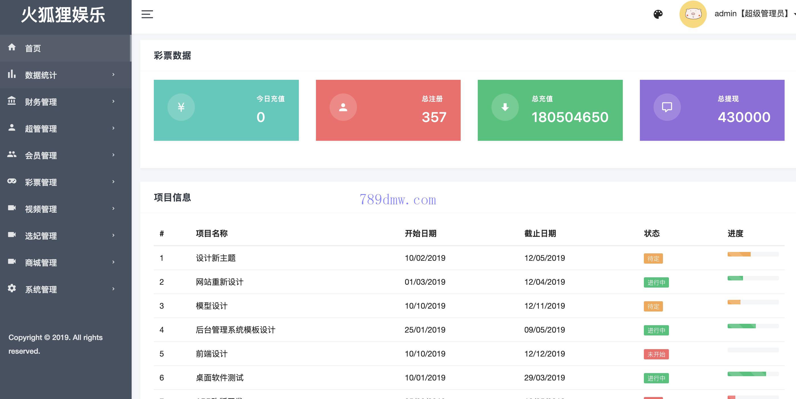Viewport: 796px width, 399px height.
Task: Click the 未开始 status badge for 前端设计
Action: click(656, 354)
